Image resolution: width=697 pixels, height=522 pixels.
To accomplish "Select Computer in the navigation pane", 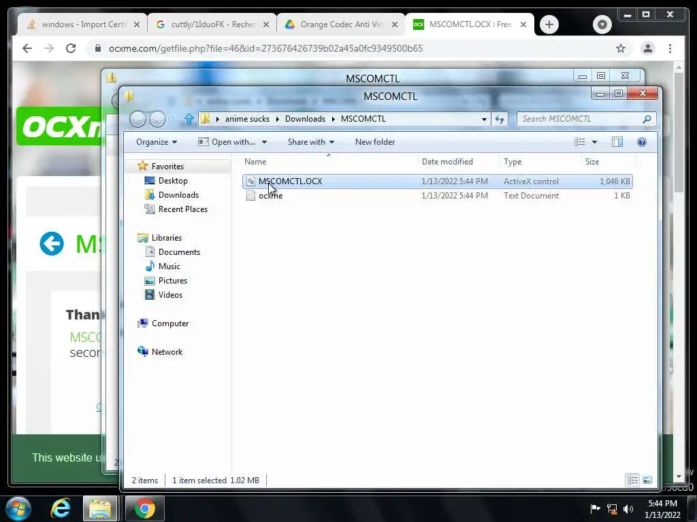I will point(169,323).
